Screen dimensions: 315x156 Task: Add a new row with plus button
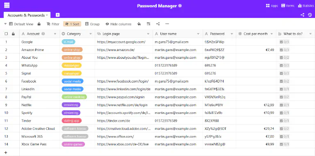pos(6,153)
